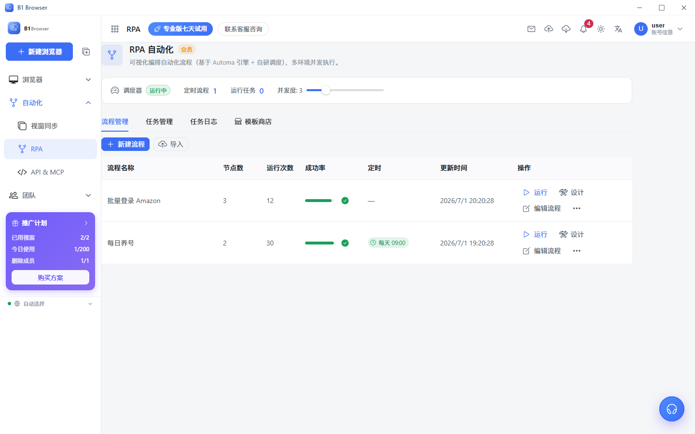Click the cloud download icon
This screenshot has height=434, width=695.
[566, 29]
